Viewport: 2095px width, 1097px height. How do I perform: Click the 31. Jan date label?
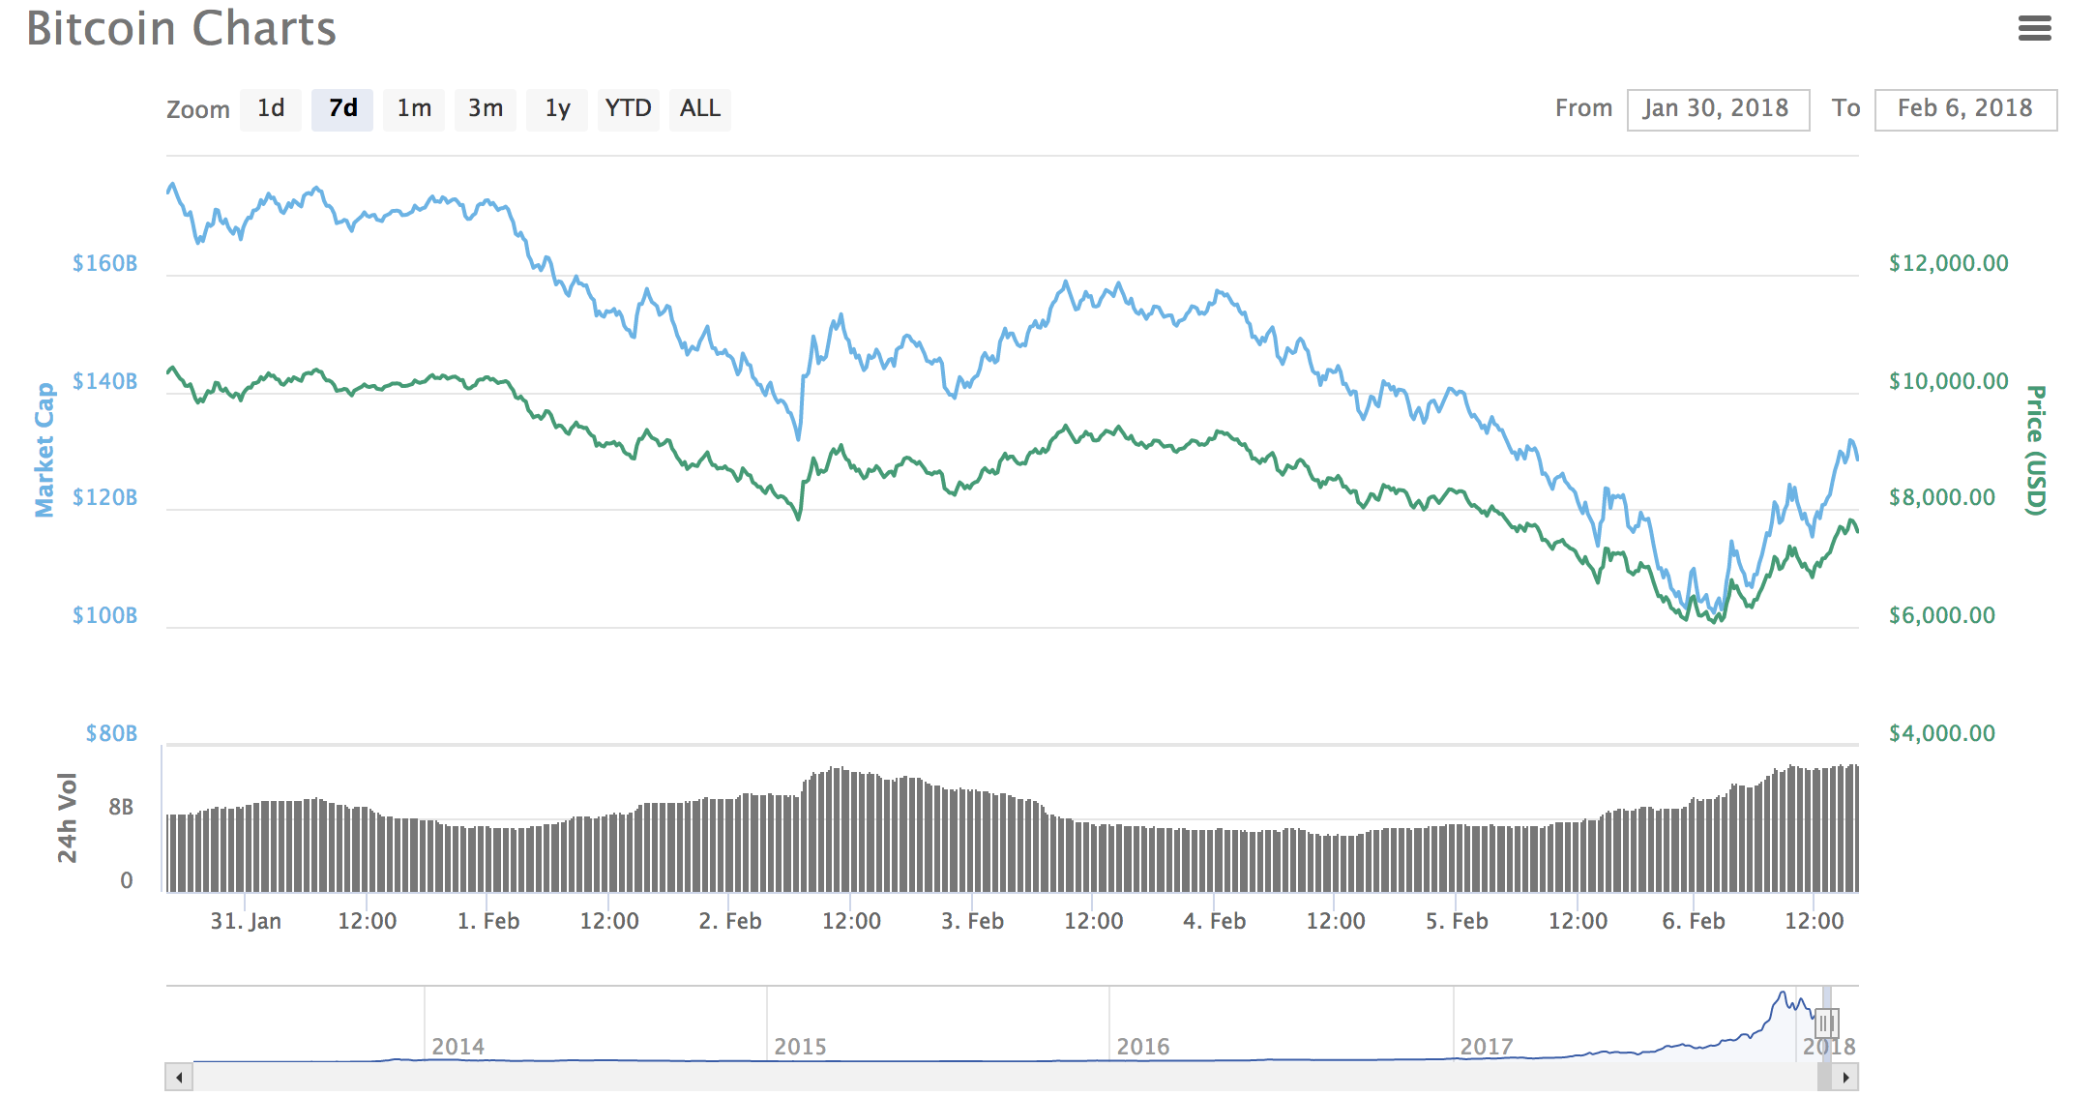click(x=246, y=921)
